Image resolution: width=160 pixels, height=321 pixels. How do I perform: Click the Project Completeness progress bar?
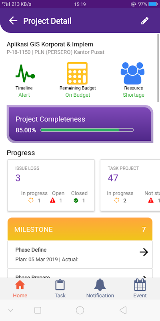click(x=87, y=130)
